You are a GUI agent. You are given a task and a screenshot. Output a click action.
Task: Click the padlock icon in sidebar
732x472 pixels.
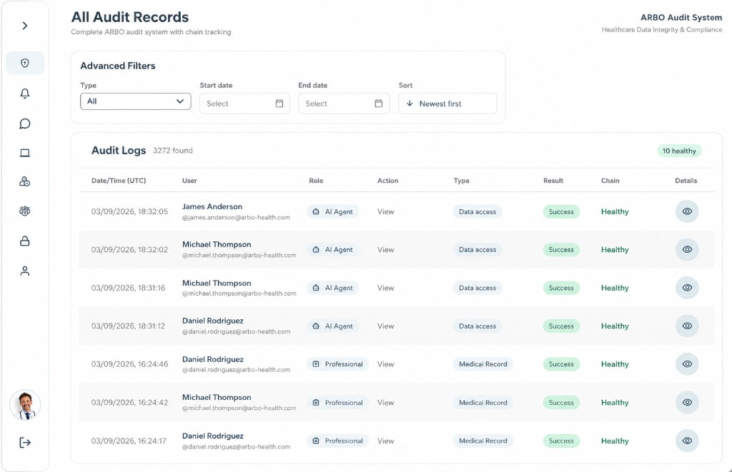[x=25, y=241]
